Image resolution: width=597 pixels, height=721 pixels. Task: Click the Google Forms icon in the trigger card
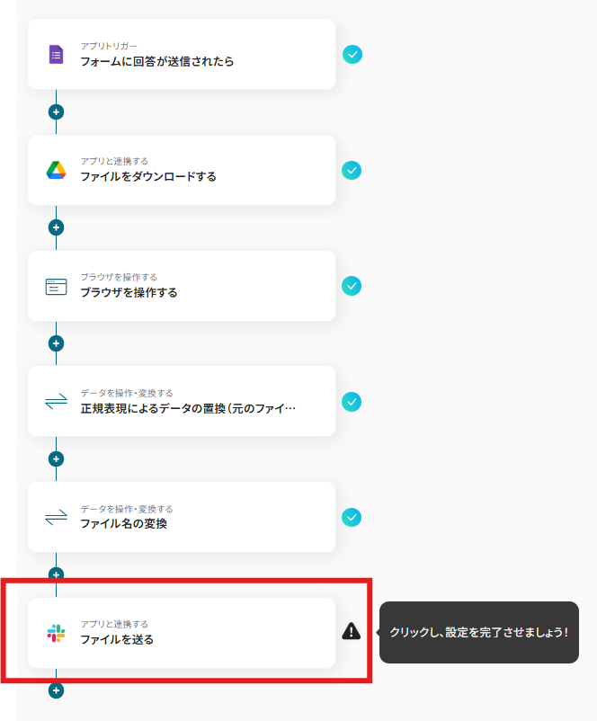[56, 55]
